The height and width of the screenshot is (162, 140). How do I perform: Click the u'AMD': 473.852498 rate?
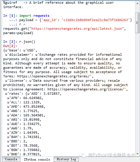click(x=26, y=107)
